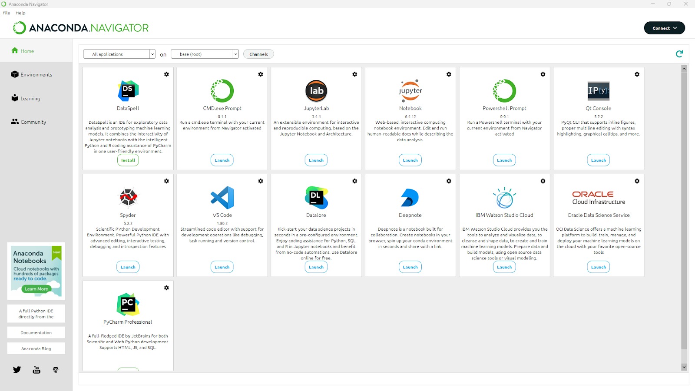Click the JupyterLab application logo

pos(316,91)
